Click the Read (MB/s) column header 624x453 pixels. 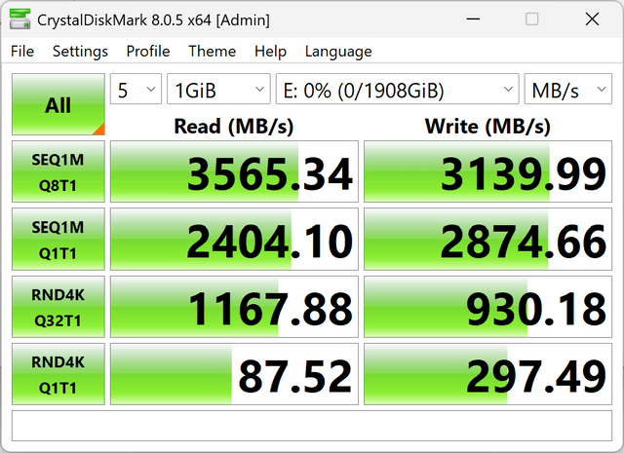pos(234,127)
